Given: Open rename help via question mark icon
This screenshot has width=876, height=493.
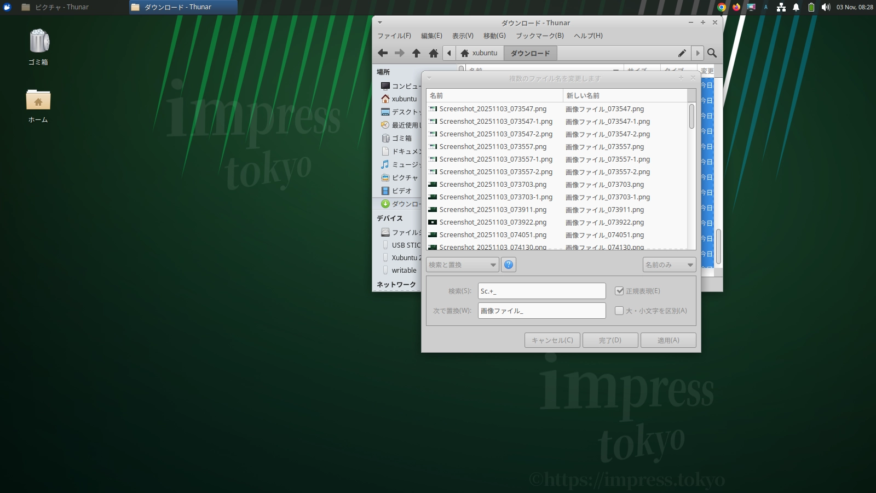Looking at the screenshot, I should [509, 265].
